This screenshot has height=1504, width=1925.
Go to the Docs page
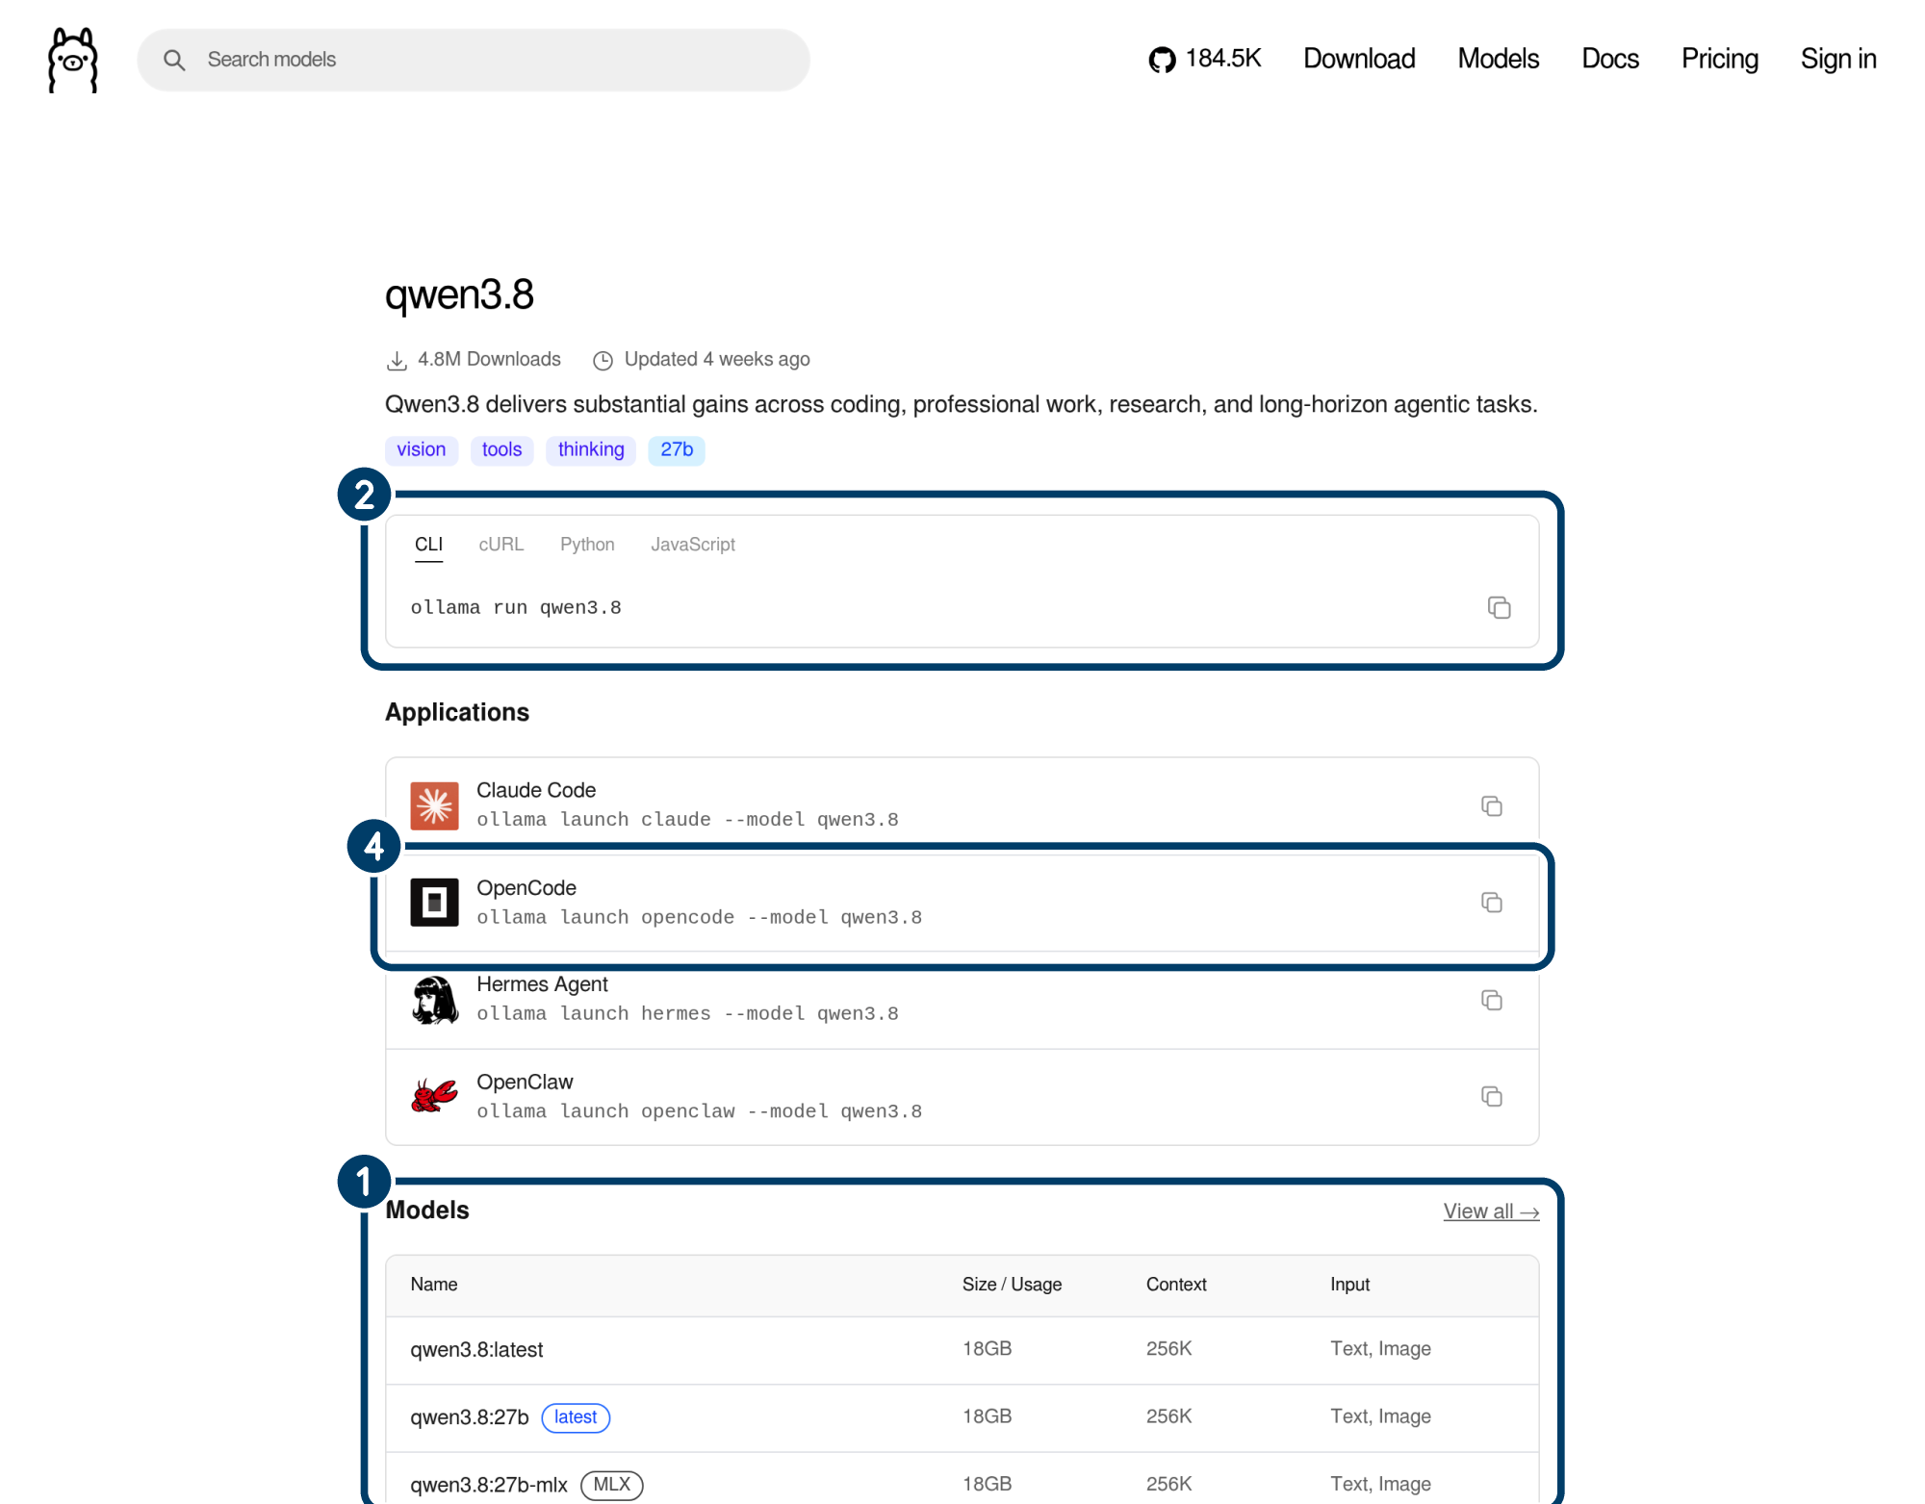(1610, 59)
